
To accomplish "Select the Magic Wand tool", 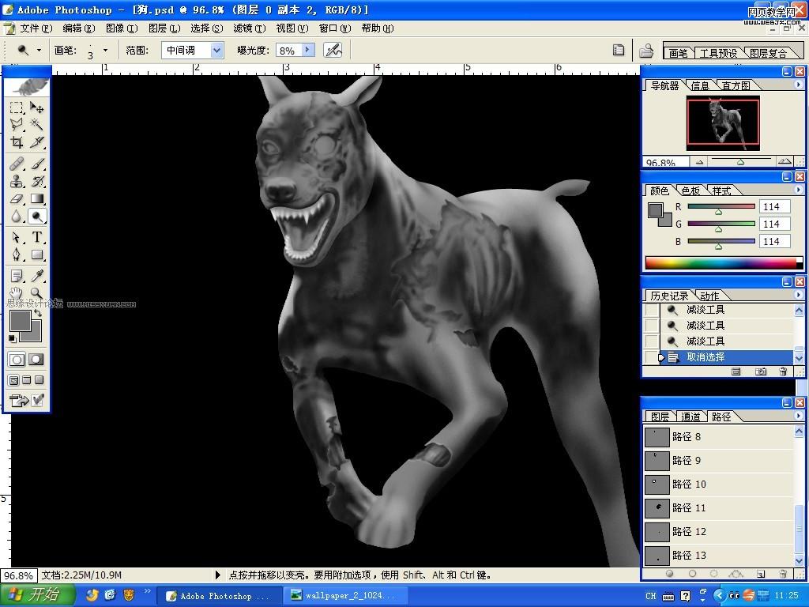I will [x=37, y=125].
